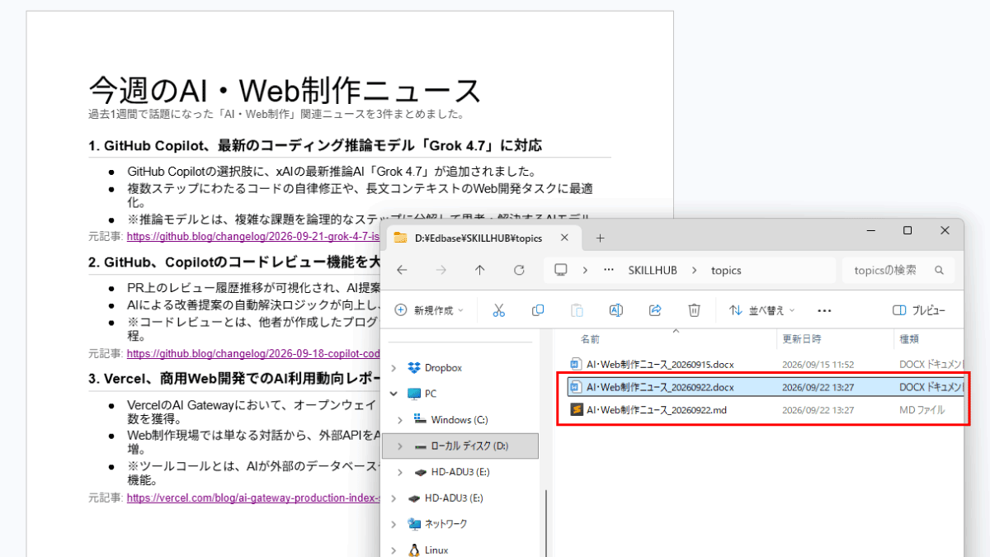Select file AI･Web制作ニュース_20260922.docx

pyautogui.click(x=660, y=386)
